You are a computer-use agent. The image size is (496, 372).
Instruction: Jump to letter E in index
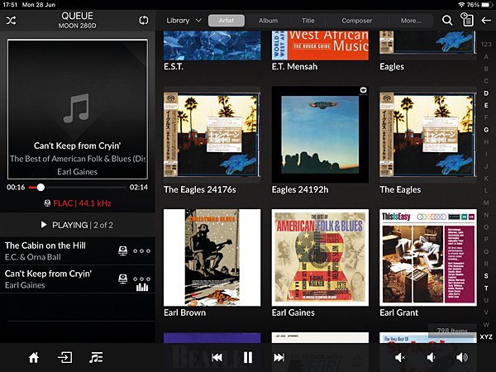486,105
